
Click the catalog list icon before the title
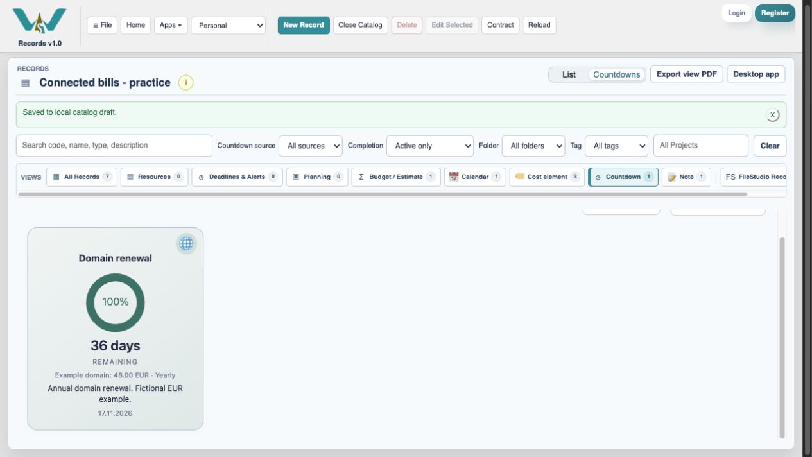click(26, 83)
